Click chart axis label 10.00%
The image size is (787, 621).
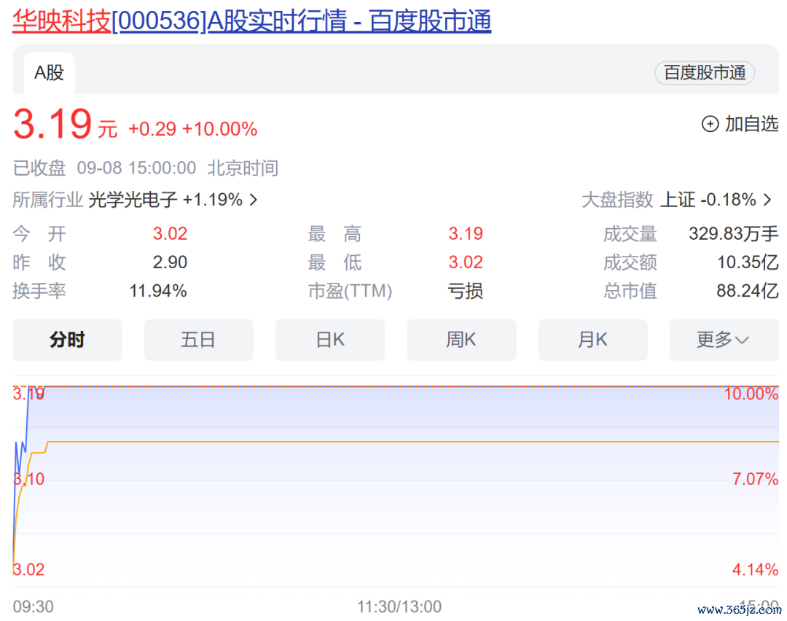pyautogui.click(x=751, y=394)
